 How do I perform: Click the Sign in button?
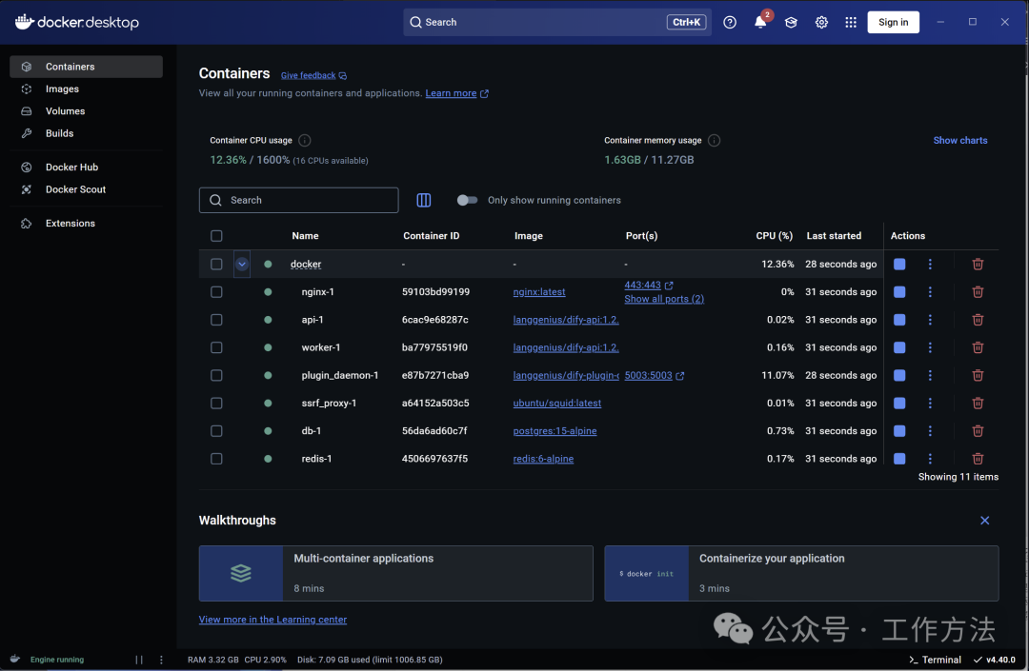893,22
